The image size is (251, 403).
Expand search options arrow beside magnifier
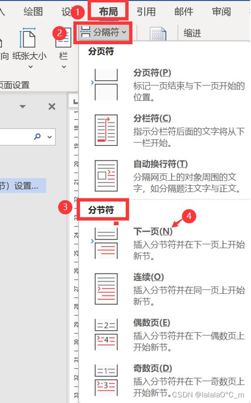(x=49, y=137)
